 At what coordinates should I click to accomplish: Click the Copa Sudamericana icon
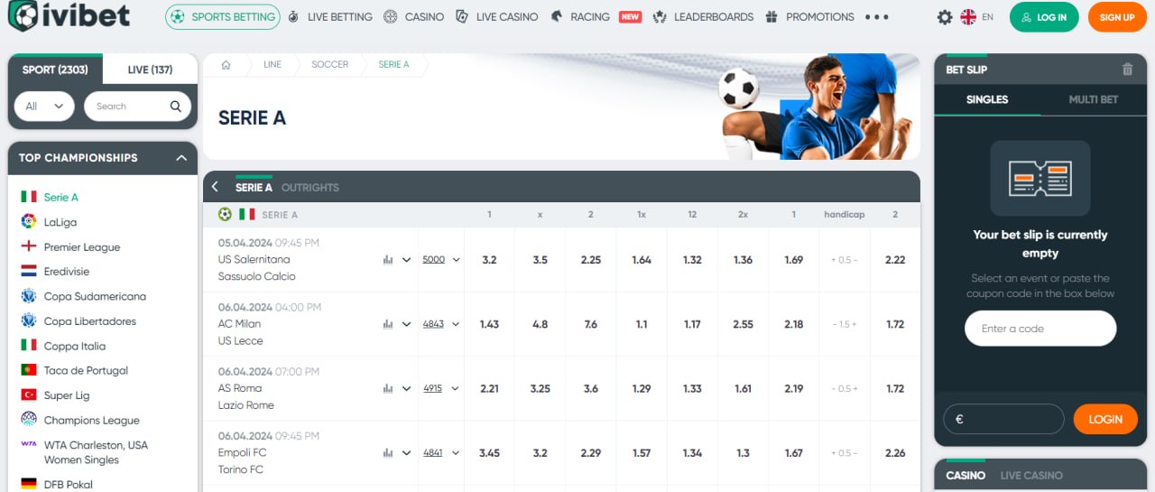pyautogui.click(x=29, y=296)
